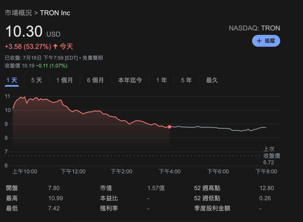Click the 52 週高點 value 12.80
Screen dimensions: 303x222
(267, 188)
